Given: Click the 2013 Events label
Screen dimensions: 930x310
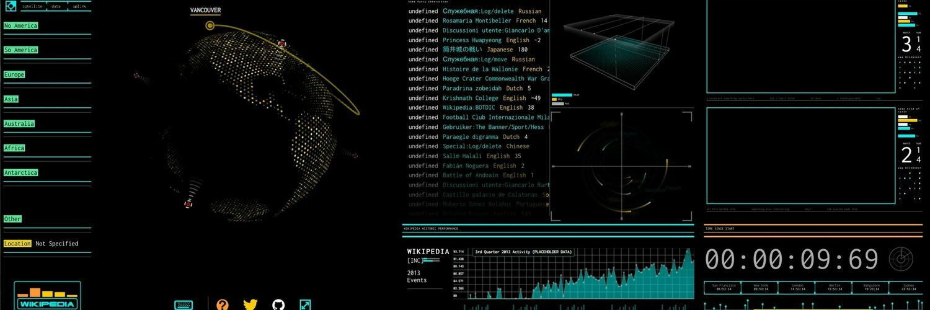Looking at the screenshot, I should pos(417,277).
